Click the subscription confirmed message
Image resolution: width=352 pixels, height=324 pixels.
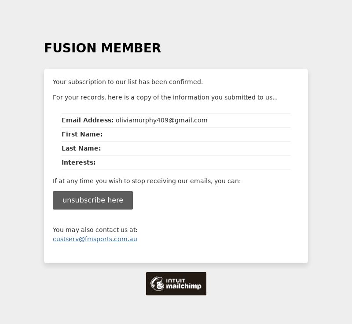[x=128, y=82]
